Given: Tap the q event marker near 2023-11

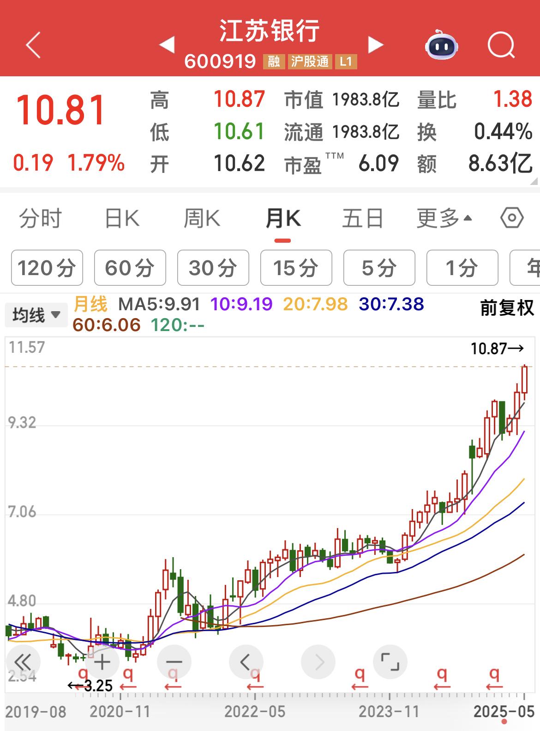Looking at the screenshot, I should [360, 678].
